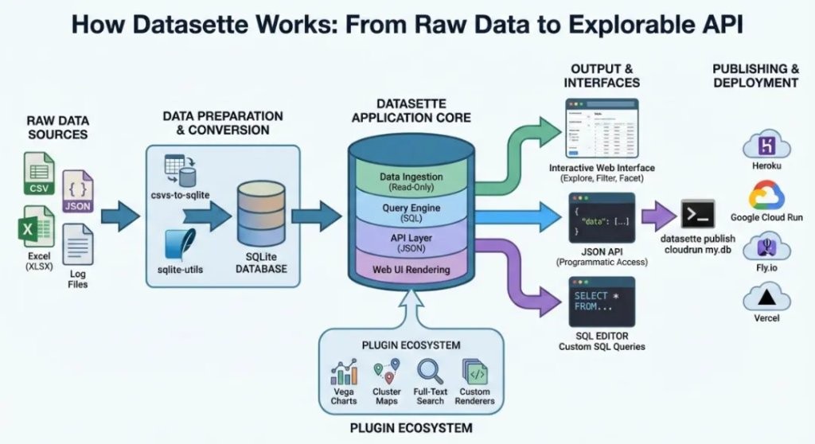
Task: Open the Interactive Web Interface thumbnail
Action: (602, 128)
